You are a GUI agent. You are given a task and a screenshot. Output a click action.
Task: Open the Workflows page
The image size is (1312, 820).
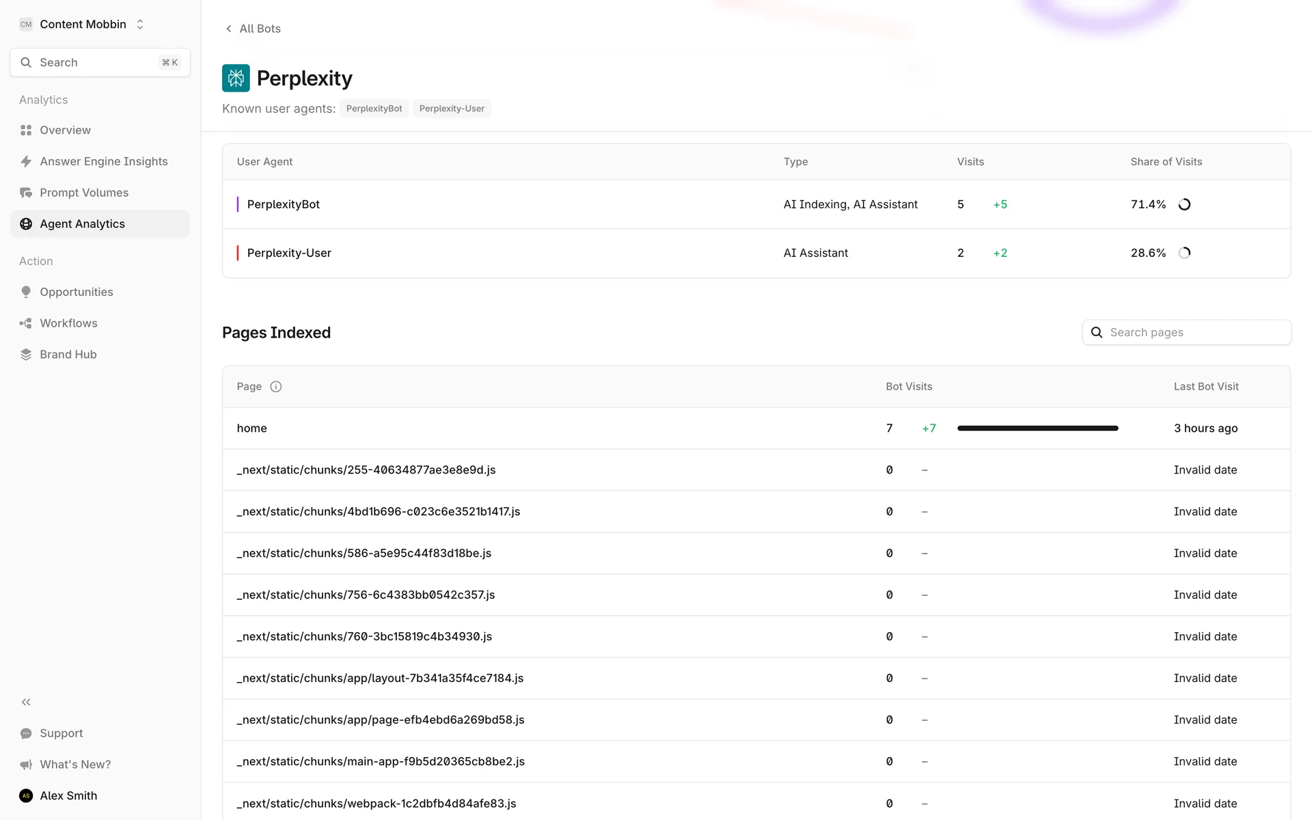[x=68, y=323]
